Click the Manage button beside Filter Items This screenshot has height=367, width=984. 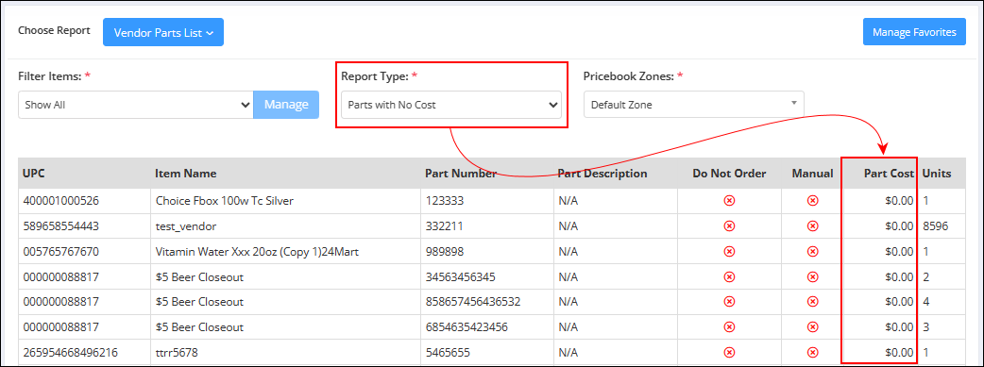[x=286, y=105]
